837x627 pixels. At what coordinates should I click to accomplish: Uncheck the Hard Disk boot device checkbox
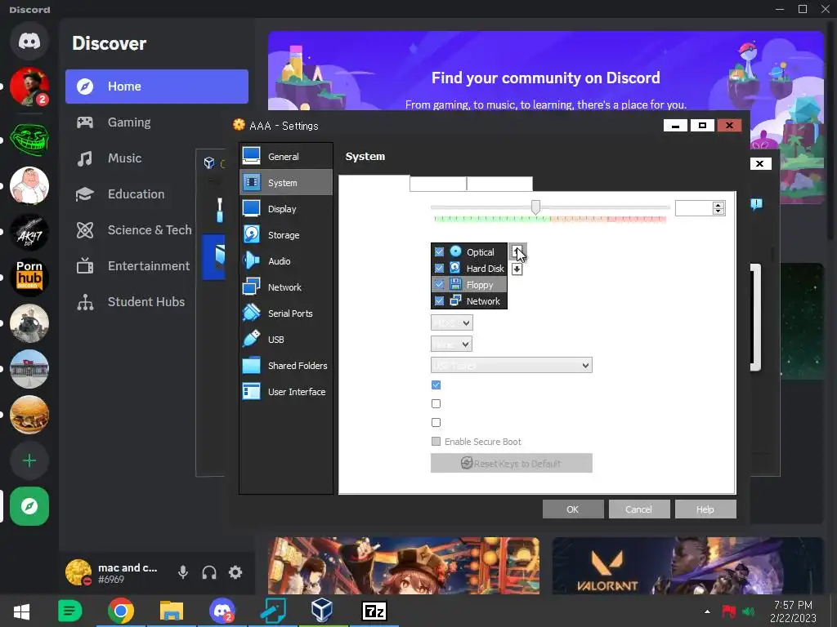coord(439,268)
